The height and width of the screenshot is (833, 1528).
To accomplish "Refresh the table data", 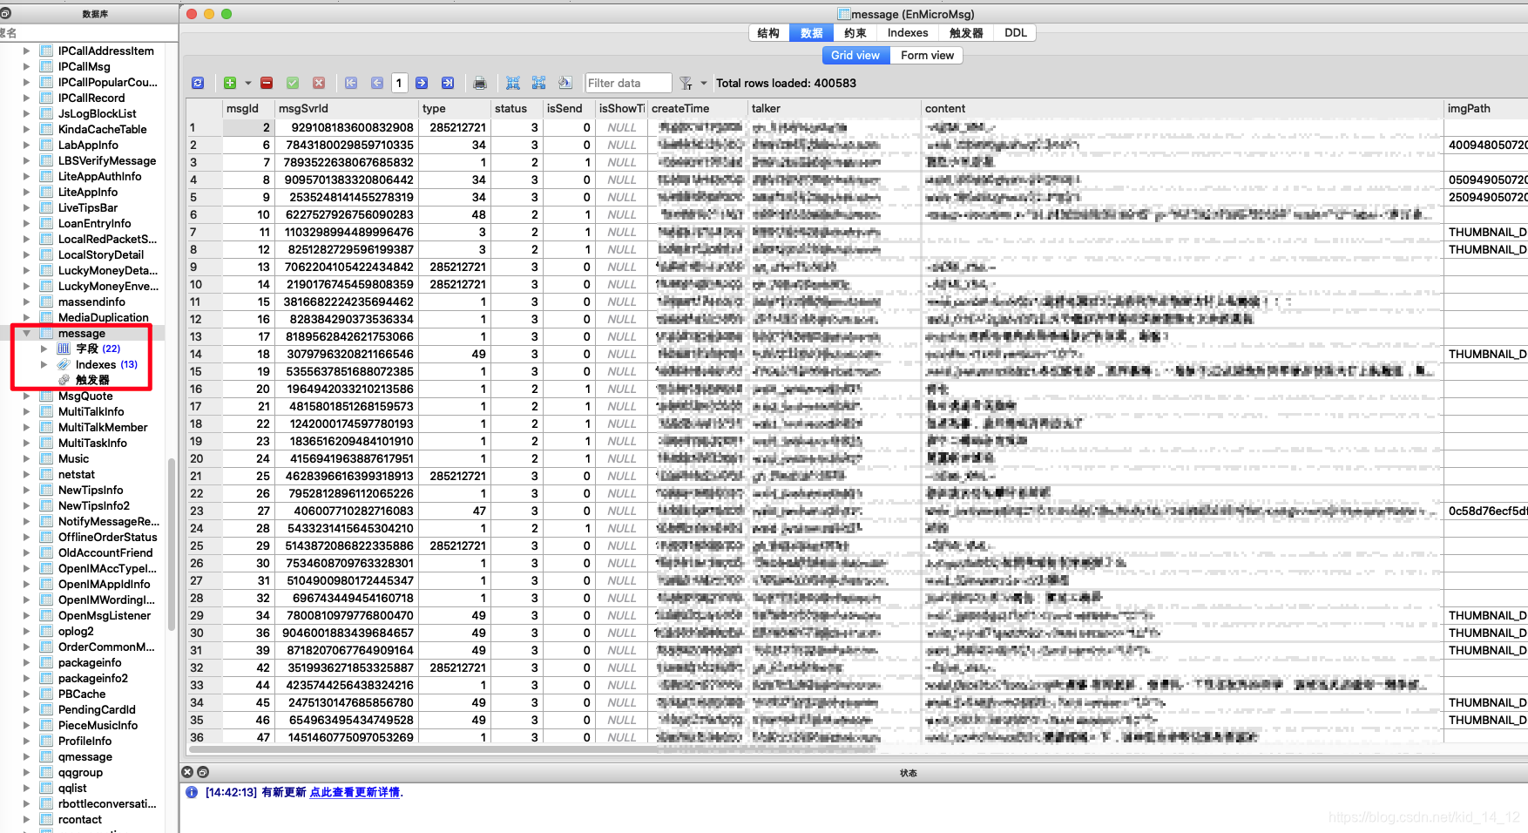I will 198,83.
